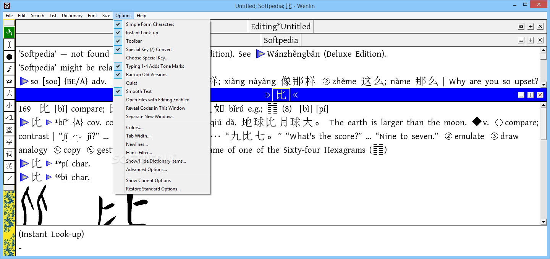Click the Editing*Untitled title tab
The width and height of the screenshot is (550, 259).
pyautogui.click(x=281, y=26)
